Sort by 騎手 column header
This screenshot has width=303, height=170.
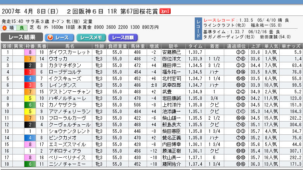[173, 46]
